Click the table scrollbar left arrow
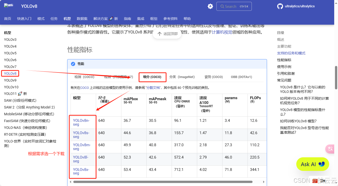The width and height of the screenshot is (338, 186). click(71, 182)
